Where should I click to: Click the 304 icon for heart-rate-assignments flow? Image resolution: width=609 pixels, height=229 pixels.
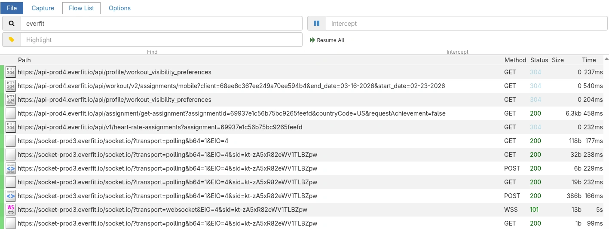(11, 127)
